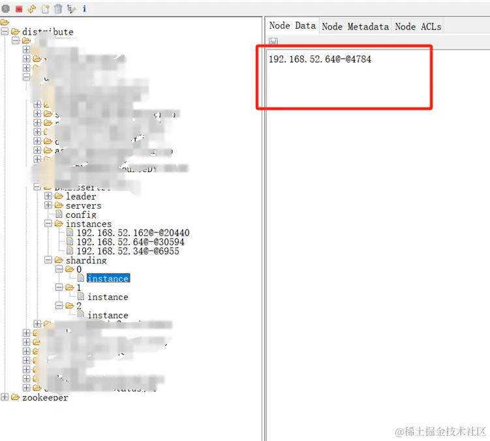Select the instances tree item

tap(89, 224)
